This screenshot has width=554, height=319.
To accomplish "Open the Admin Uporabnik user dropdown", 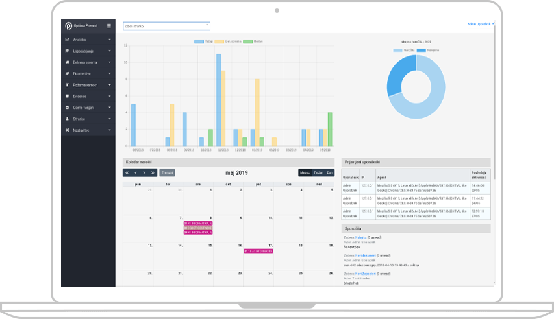I will pyautogui.click(x=480, y=24).
